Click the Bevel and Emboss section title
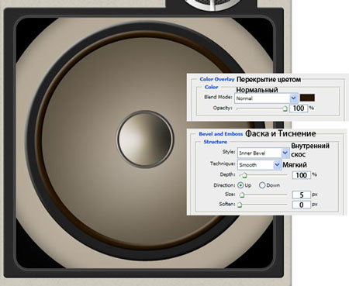The image size is (349, 286). pyautogui.click(x=221, y=134)
